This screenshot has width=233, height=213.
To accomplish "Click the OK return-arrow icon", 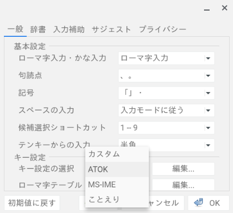I will click(198, 202).
